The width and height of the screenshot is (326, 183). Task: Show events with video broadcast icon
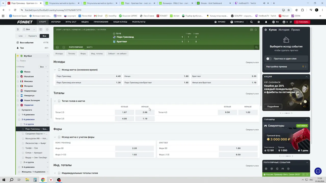click(41, 29)
